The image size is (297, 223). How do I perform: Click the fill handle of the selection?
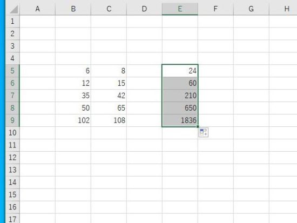[x=198, y=126]
